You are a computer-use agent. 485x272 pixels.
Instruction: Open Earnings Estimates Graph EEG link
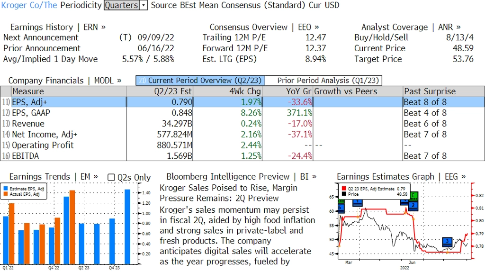point(401,177)
